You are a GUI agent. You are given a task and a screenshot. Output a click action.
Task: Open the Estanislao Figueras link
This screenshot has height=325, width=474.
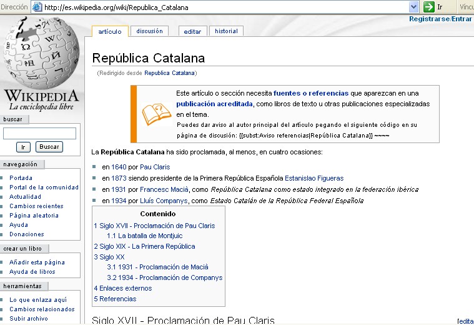tap(314, 178)
